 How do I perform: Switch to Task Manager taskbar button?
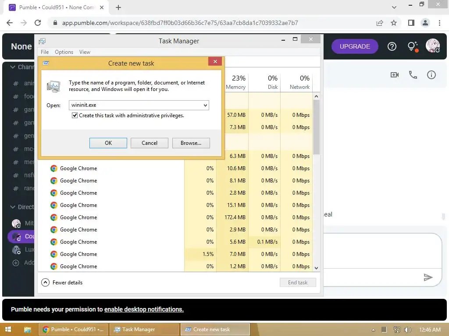pos(145,330)
